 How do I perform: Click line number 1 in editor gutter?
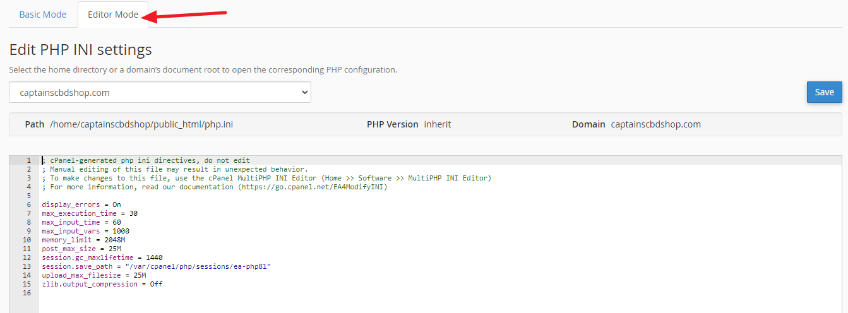pos(29,160)
